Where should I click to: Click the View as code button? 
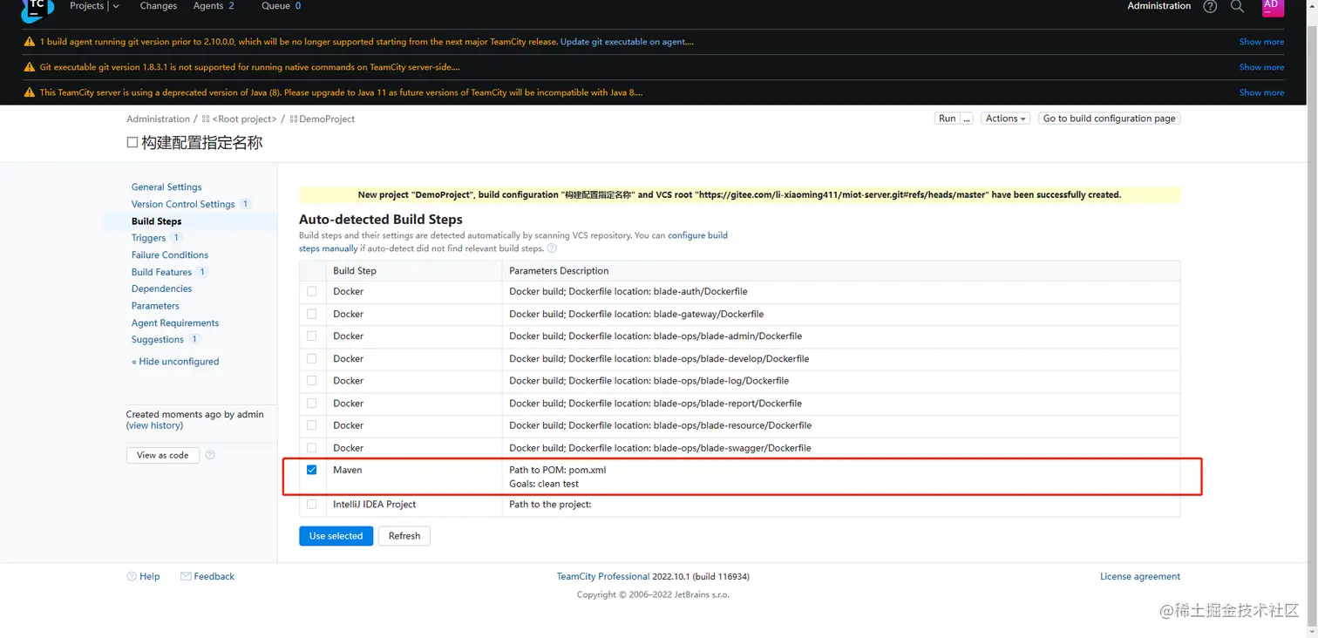pos(163,455)
